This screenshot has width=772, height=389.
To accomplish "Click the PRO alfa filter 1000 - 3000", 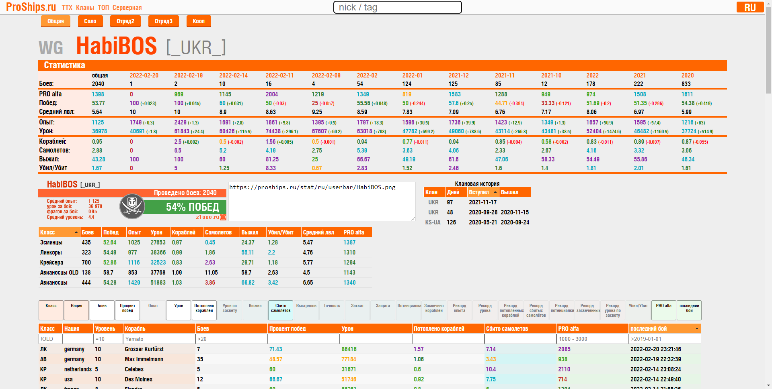I will coord(593,339).
